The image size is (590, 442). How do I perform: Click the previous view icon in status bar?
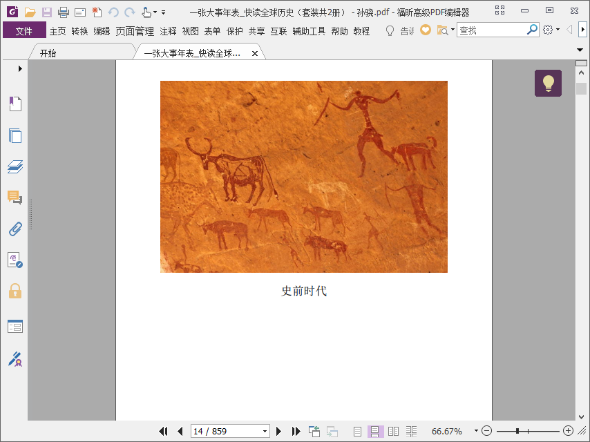[x=314, y=431]
